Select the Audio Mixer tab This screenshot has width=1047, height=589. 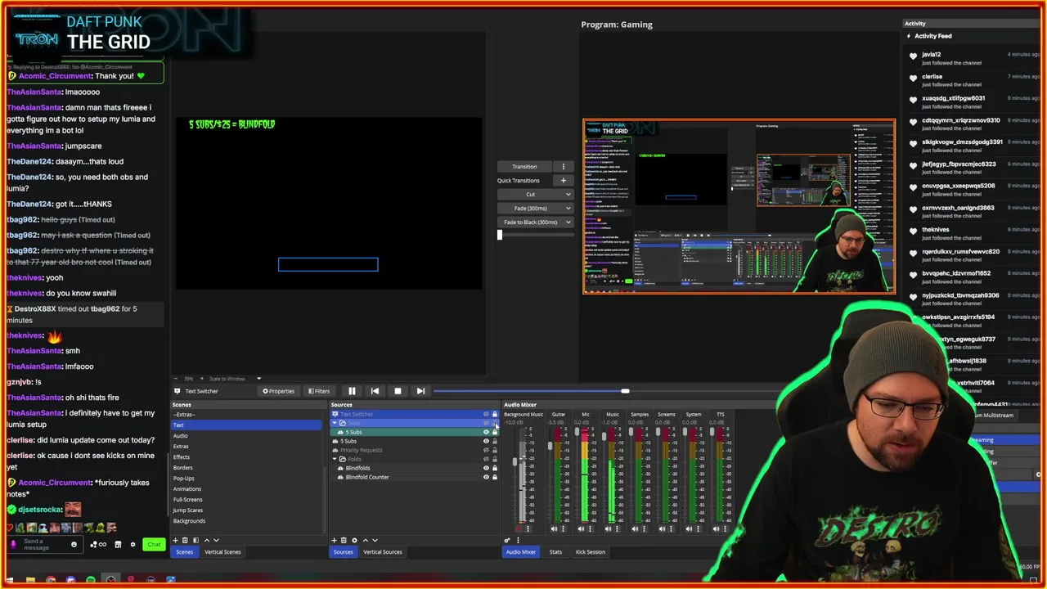521,552
